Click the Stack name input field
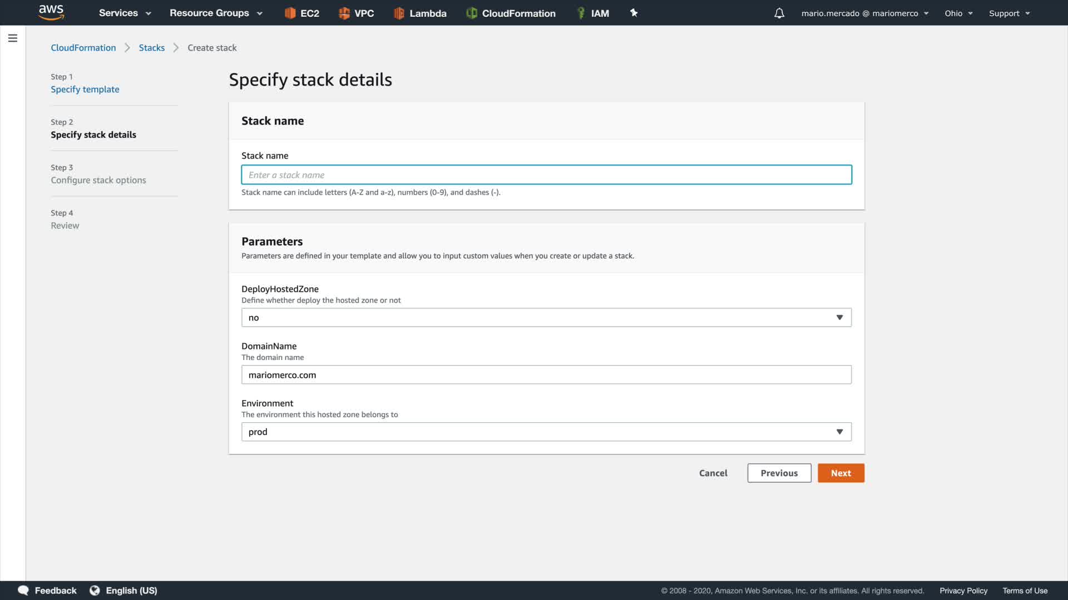The width and height of the screenshot is (1068, 600). [x=546, y=174]
